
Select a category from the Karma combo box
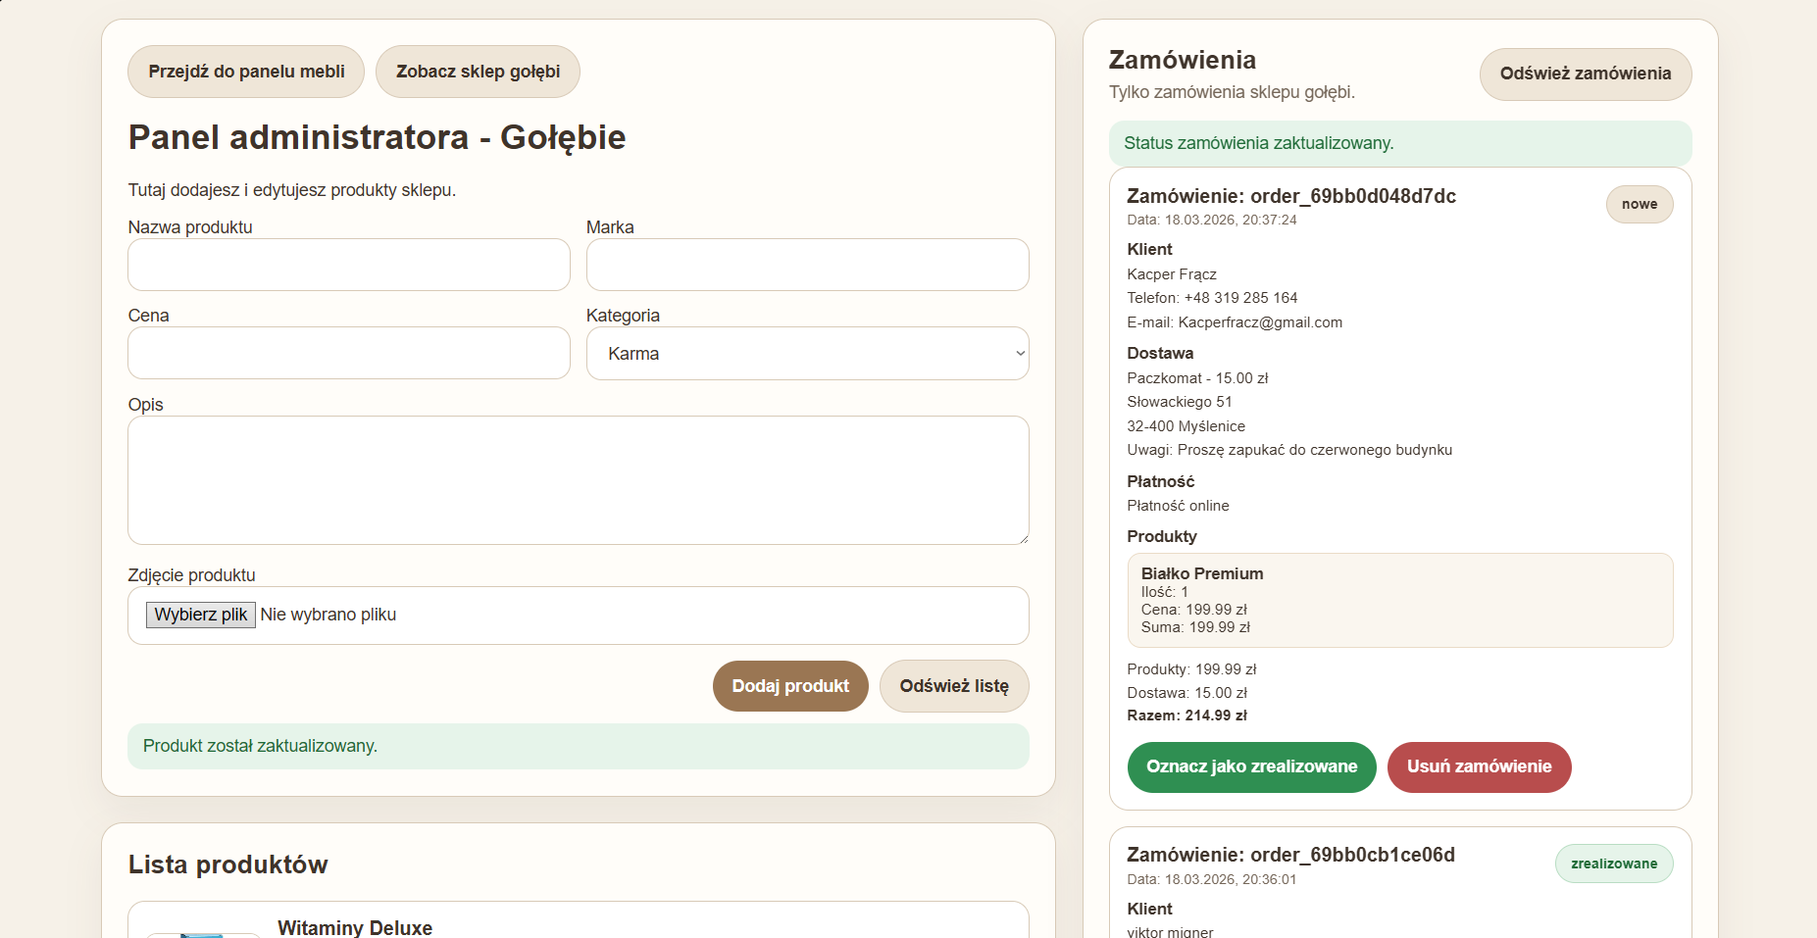point(806,353)
